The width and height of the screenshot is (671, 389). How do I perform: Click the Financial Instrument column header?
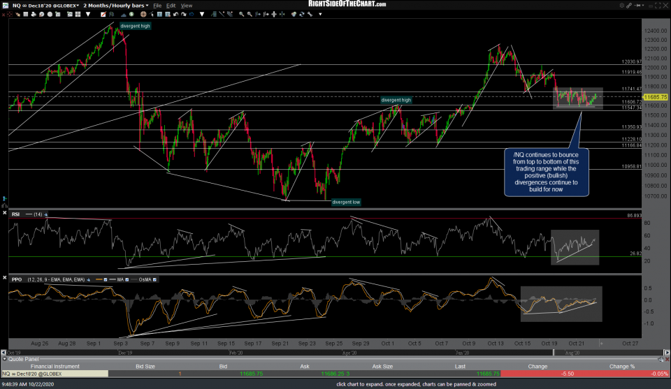(x=55, y=367)
